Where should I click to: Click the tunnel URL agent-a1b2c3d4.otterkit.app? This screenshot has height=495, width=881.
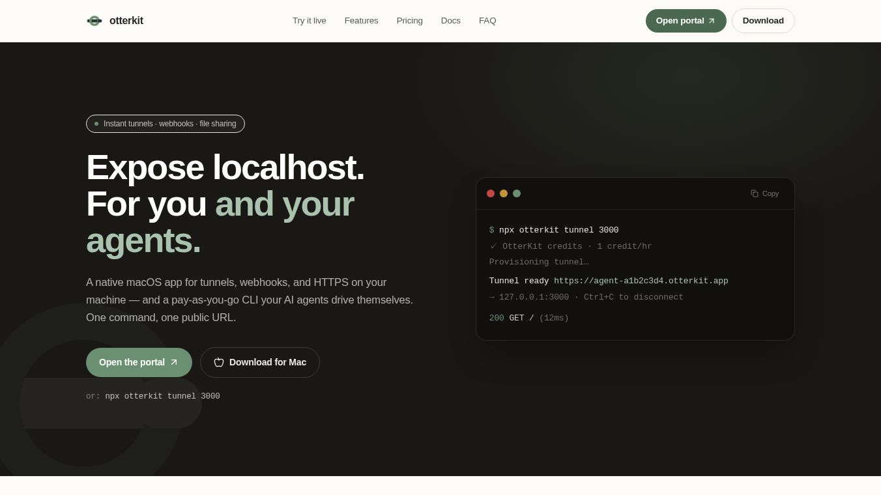point(641,281)
